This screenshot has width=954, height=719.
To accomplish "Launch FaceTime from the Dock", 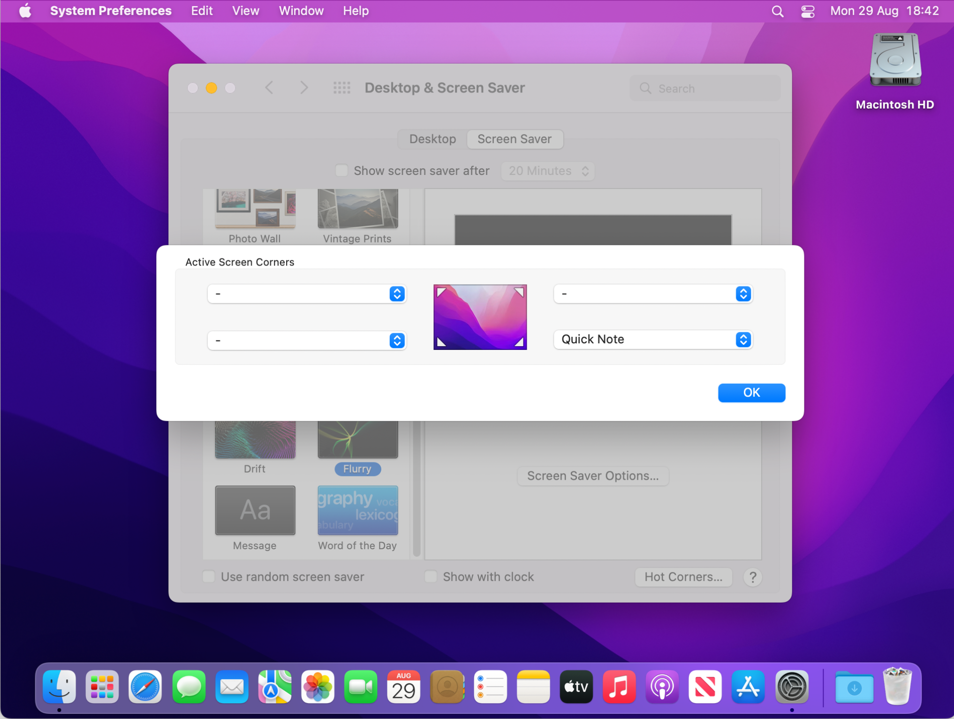I will 361,687.
